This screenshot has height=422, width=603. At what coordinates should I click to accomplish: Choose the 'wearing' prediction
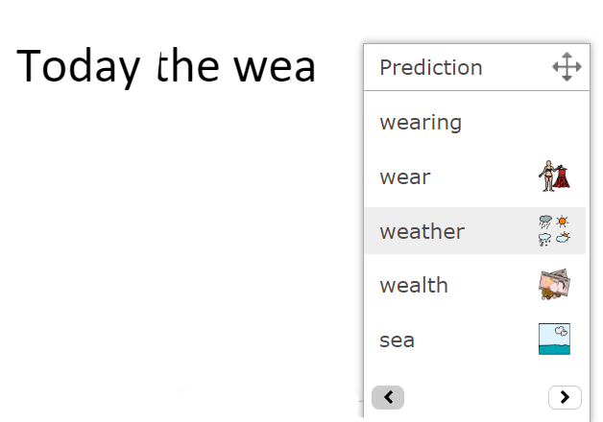(421, 123)
